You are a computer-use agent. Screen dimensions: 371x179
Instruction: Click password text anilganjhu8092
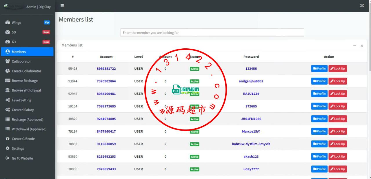(251, 81)
